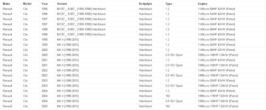
Task: Select 2.0 16V Sport in the 2003 row
Action: [174, 86]
